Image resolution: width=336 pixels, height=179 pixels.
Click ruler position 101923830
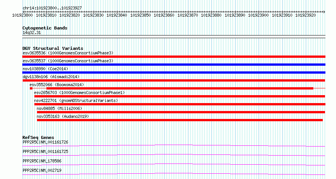pos(93,15)
